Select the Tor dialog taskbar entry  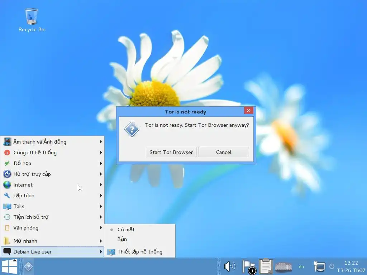pos(28,266)
